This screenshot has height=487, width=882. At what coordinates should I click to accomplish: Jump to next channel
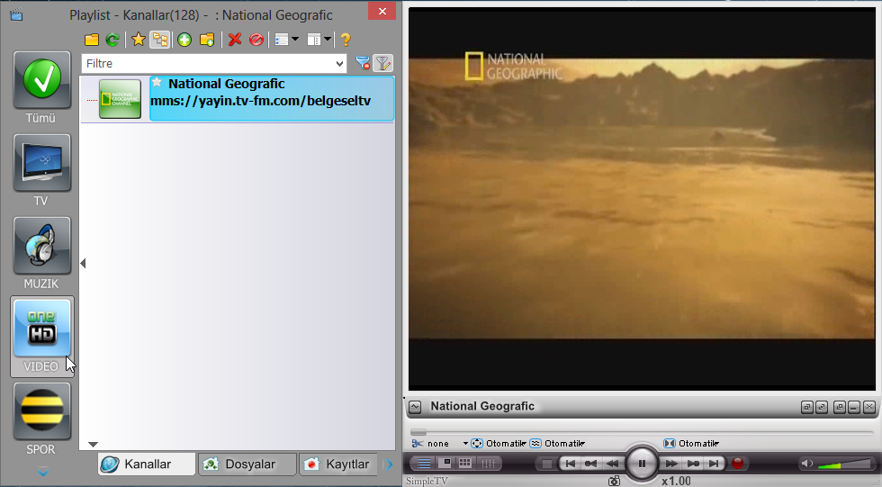pyautogui.click(x=714, y=464)
